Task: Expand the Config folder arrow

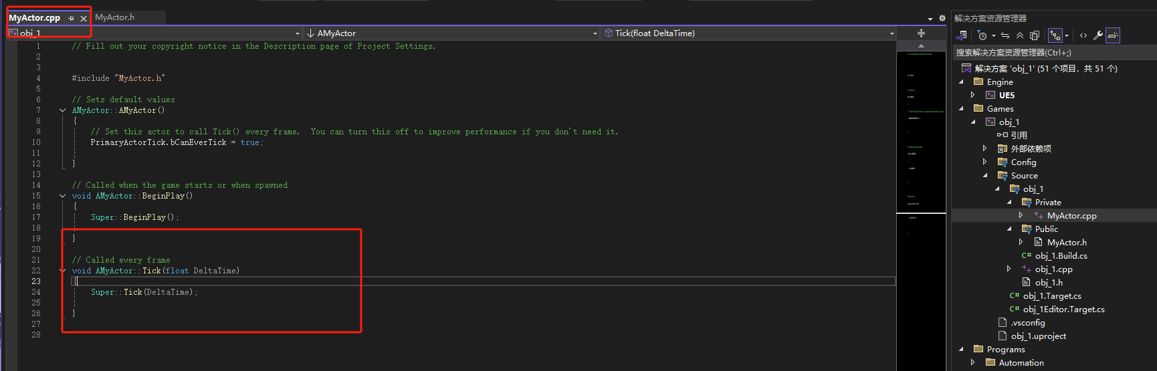Action: [x=984, y=162]
